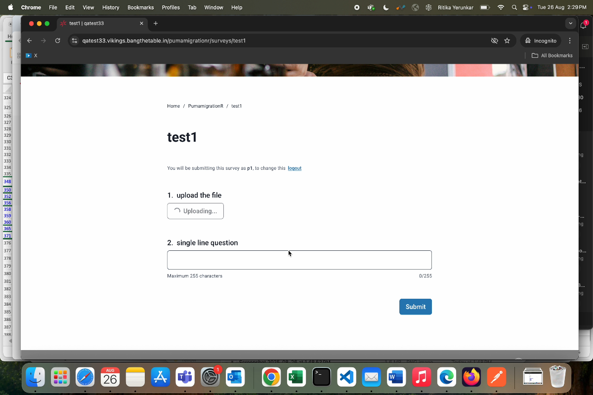Open the Window menu

click(x=213, y=7)
